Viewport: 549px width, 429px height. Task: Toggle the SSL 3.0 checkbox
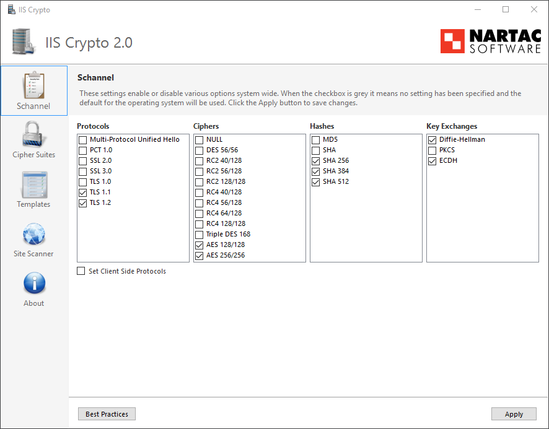tap(82, 171)
